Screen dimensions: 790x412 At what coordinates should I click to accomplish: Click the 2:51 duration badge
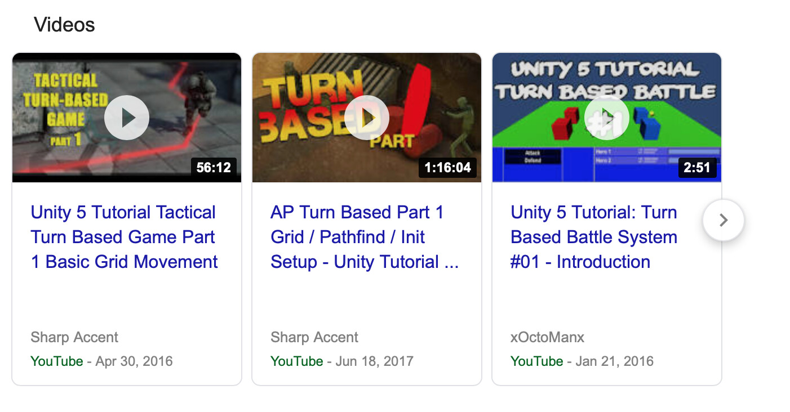(x=696, y=168)
